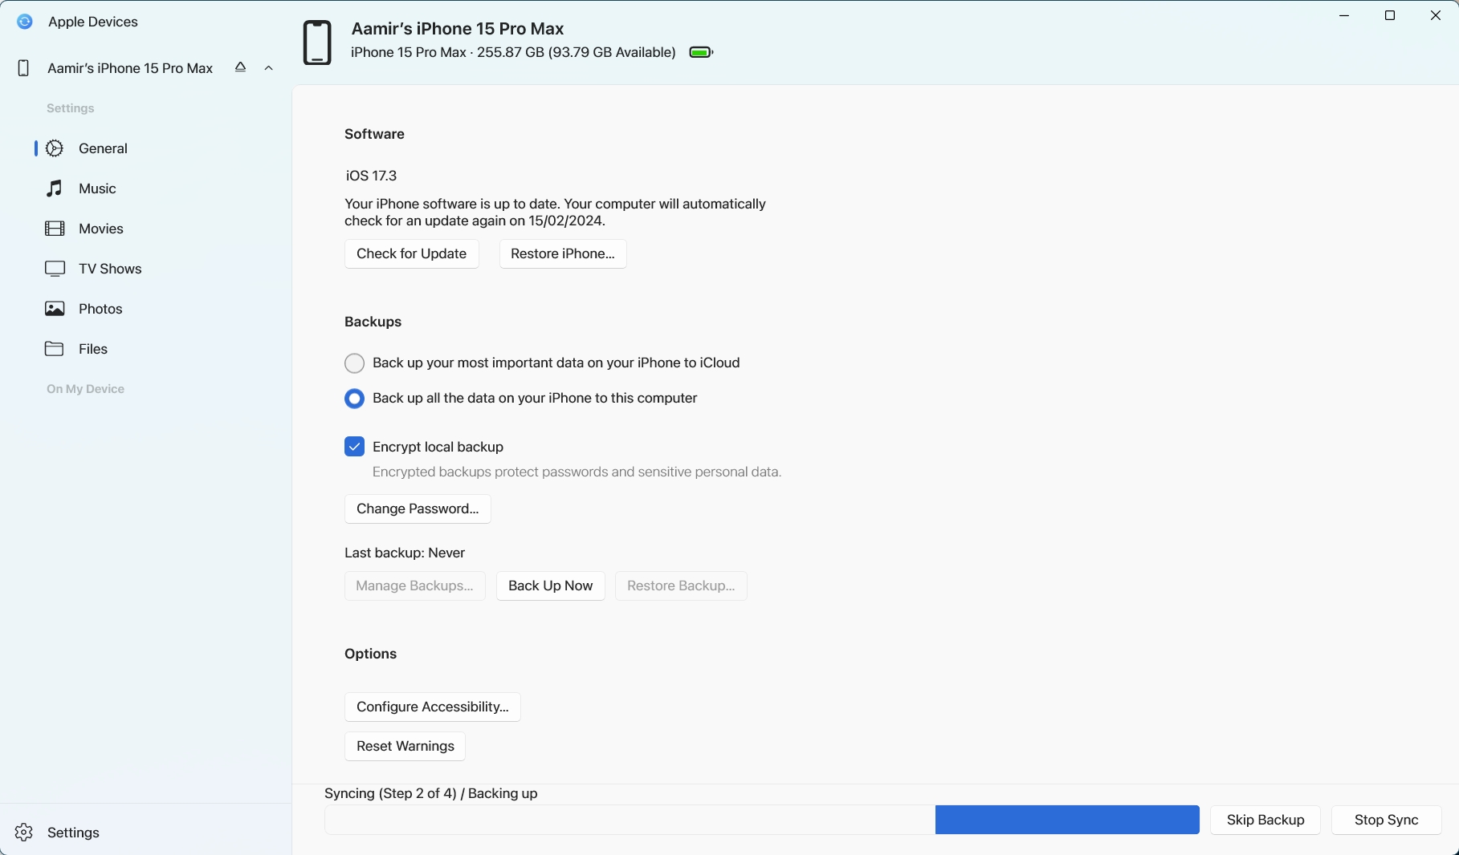This screenshot has width=1459, height=855.
Task: Collapse the device section with the chevron
Action: tap(269, 68)
